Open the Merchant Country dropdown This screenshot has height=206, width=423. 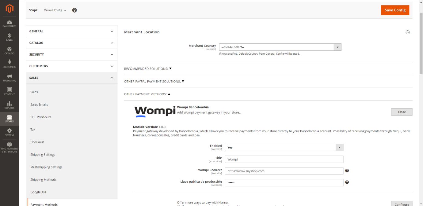337,47
